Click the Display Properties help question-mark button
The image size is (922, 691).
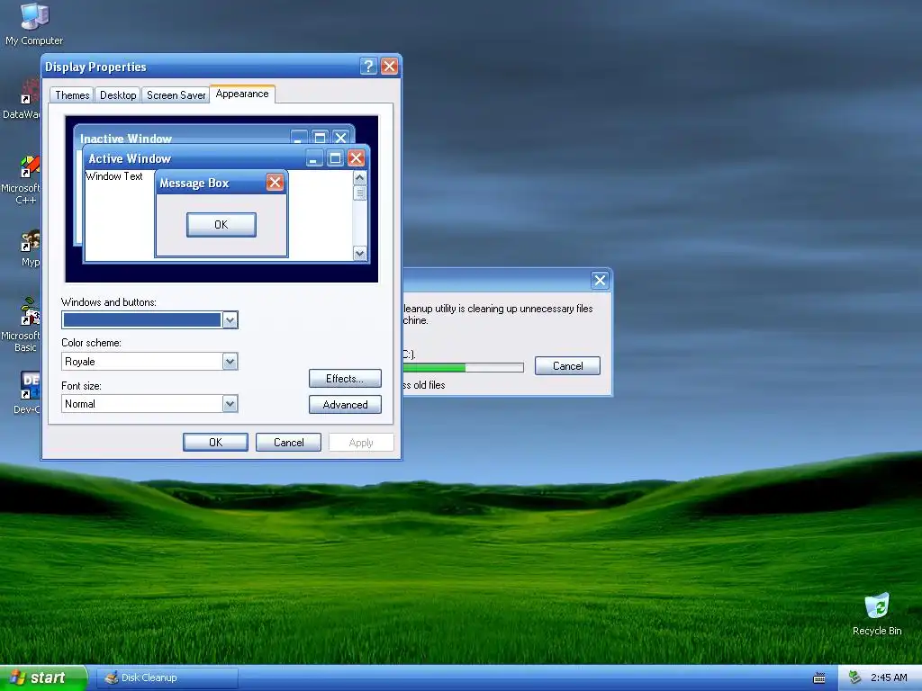[x=368, y=67]
